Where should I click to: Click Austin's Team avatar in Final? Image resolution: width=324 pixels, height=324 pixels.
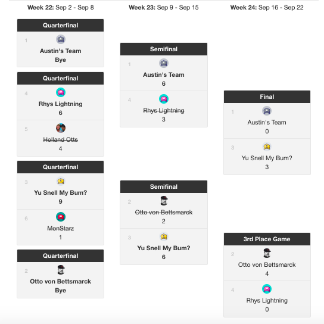[x=267, y=111]
